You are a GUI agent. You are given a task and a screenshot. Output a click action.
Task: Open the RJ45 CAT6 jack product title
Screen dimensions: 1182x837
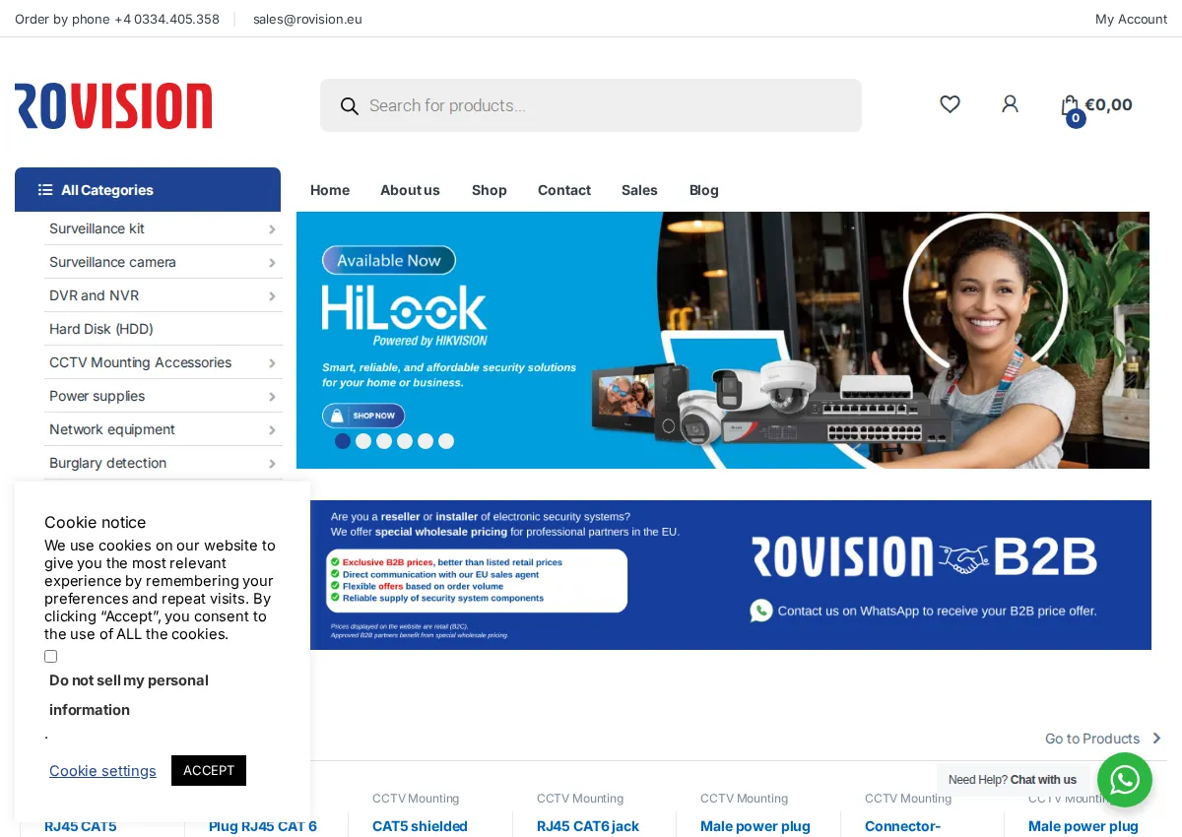[588, 826]
